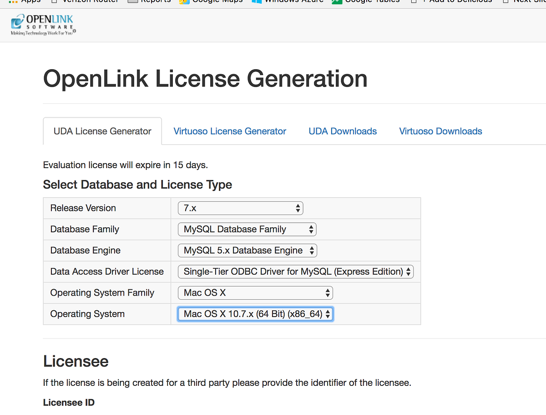
Task: Select the UDA License Generator tab
Action: tap(102, 131)
